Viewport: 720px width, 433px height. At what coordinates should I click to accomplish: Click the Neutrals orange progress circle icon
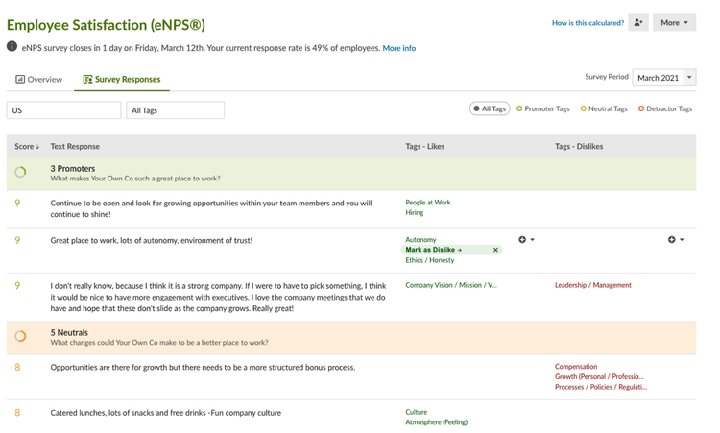(x=20, y=336)
